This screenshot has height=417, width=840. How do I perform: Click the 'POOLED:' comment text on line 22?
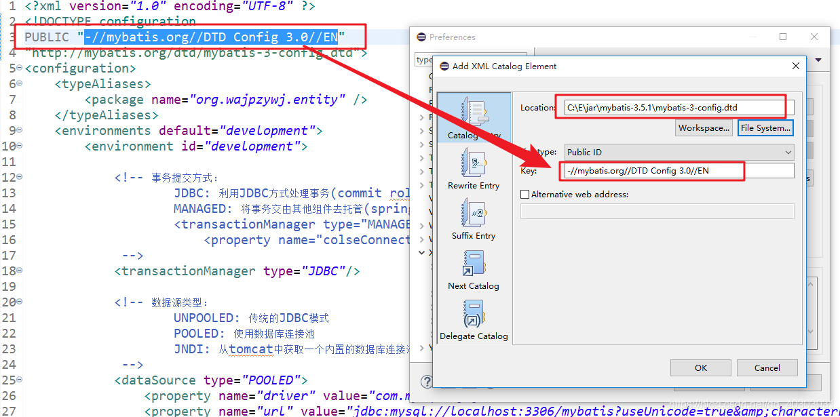(199, 334)
